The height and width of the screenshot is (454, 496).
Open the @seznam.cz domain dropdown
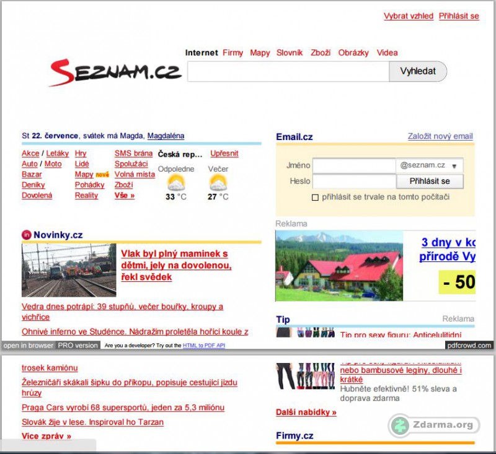click(x=429, y=165)
